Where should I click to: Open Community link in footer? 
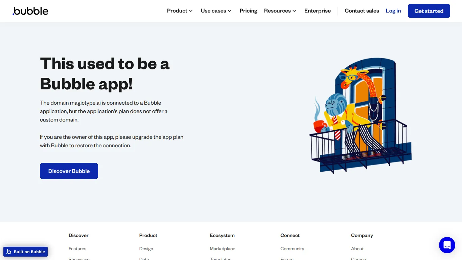point(292,248)
